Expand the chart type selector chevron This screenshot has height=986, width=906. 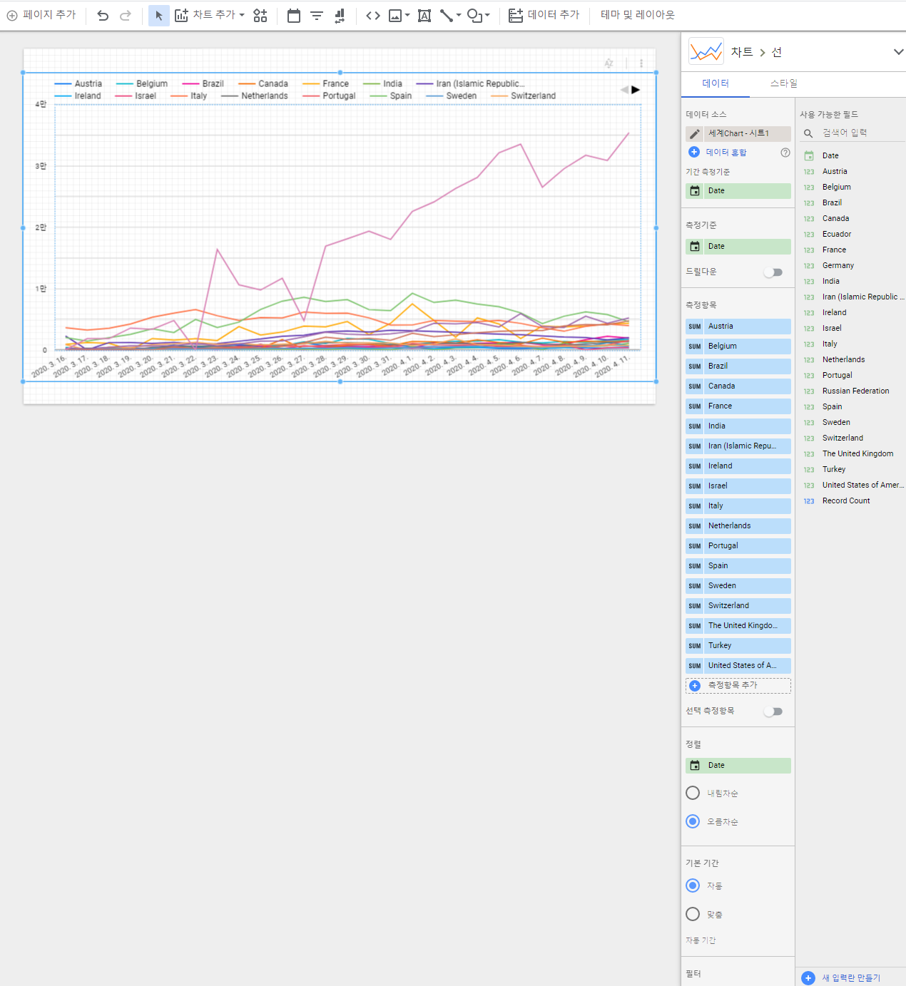[898, 52]
